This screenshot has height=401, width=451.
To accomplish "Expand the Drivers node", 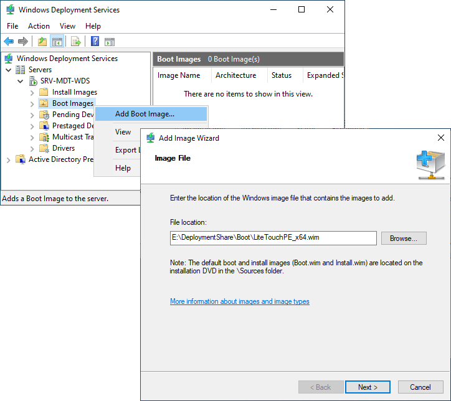I will (x=32, y=149).
